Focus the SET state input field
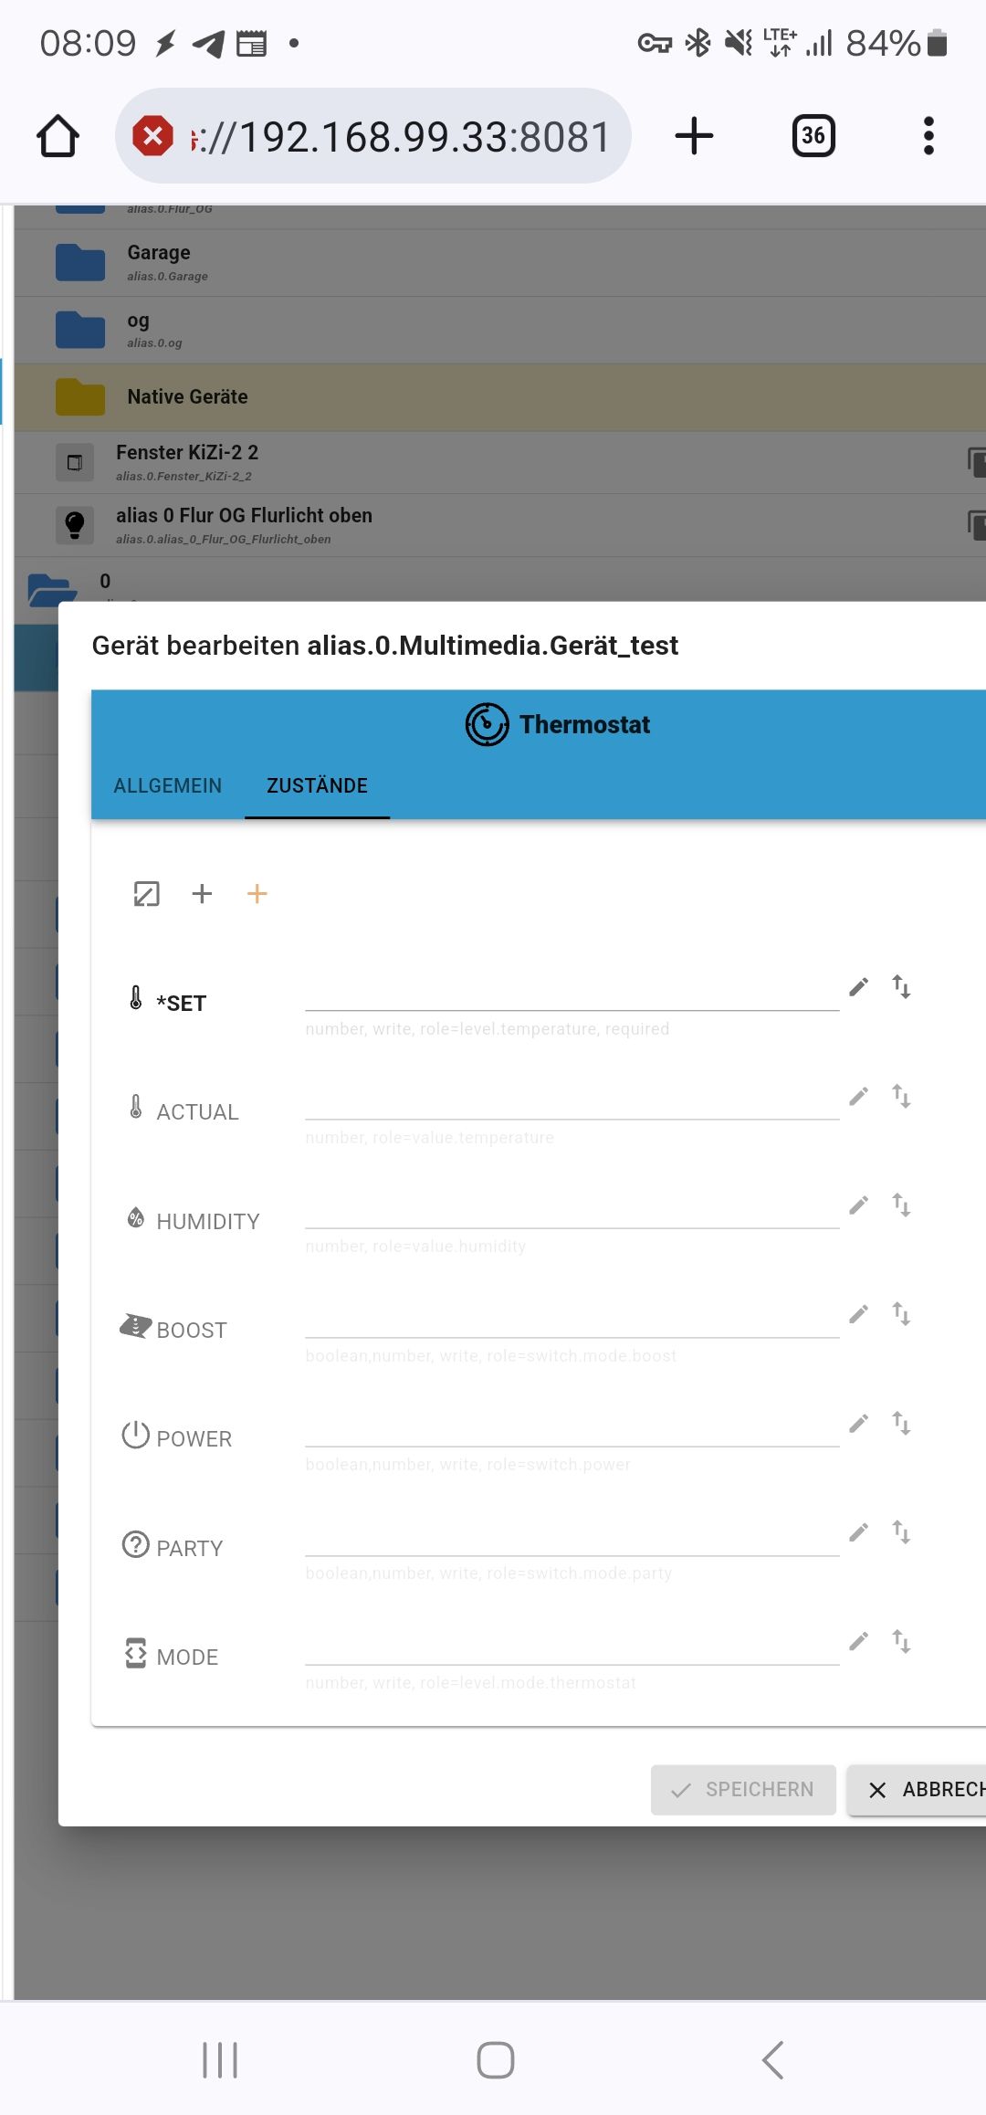Screen dimensions: 986x2115 click(x=572, y=993)
